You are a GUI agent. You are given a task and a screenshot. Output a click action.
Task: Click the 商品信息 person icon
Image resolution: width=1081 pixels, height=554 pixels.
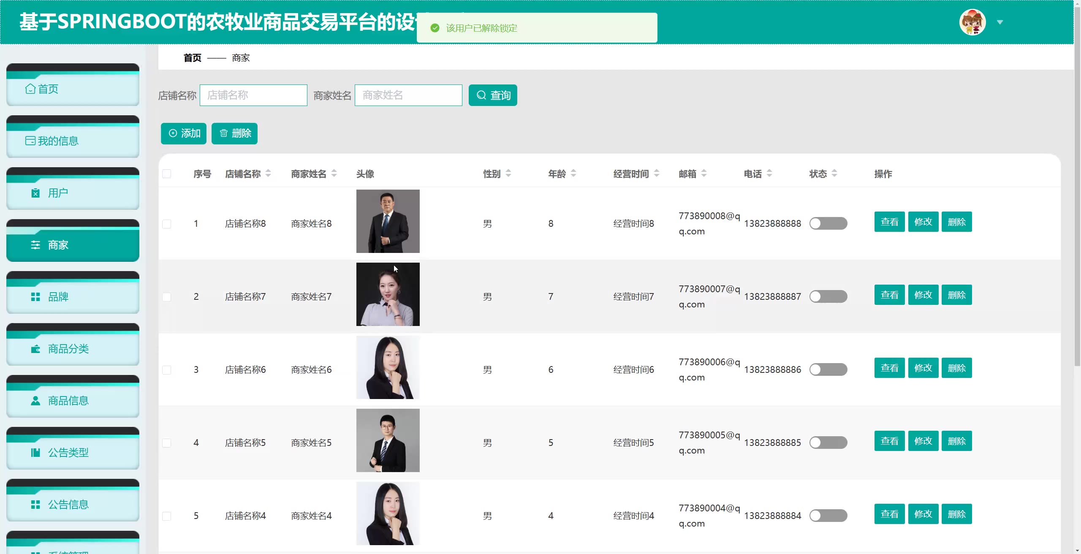tap(35, 401)
